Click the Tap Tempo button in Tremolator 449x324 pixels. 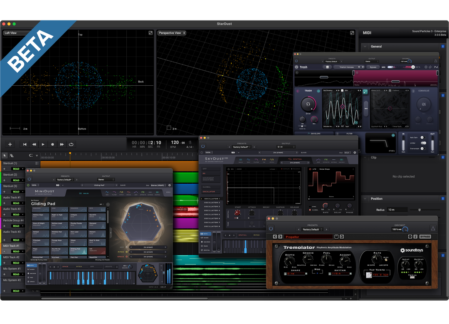tap(369, 275)
